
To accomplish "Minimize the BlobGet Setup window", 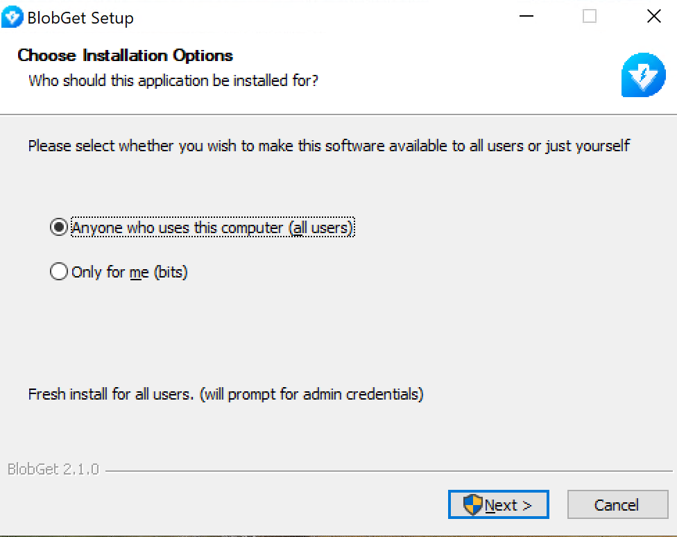I will (x=525, y=15).
